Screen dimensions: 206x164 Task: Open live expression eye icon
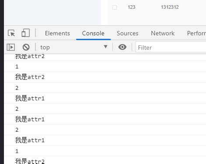(x=122, y=47)
